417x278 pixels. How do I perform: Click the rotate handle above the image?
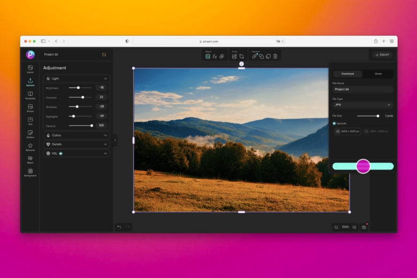tap(242, 64)
